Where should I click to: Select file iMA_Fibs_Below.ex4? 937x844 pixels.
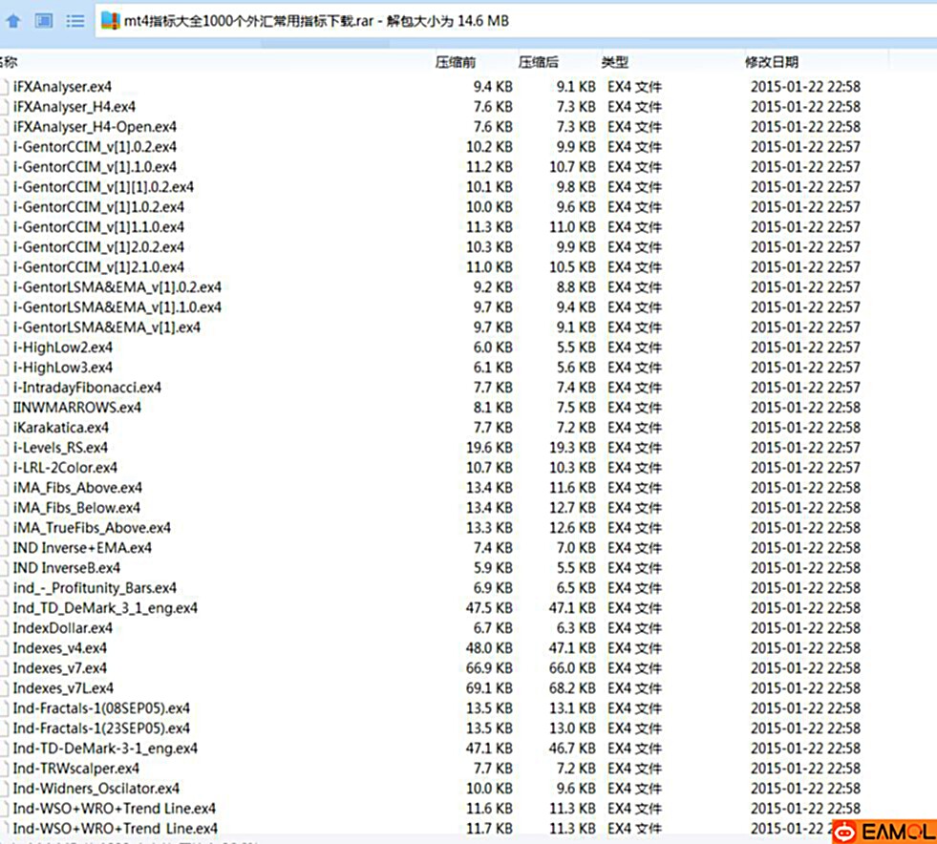[x=76, y=508]
